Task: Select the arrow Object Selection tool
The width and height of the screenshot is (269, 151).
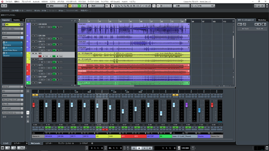Action: [x=112, y=6]
